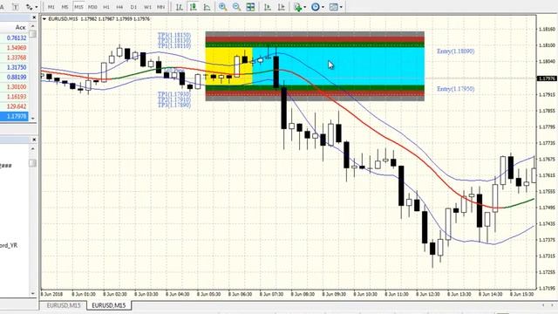
Task: Open the ord_YR navigator item
Action: click(x=9, y=245)
